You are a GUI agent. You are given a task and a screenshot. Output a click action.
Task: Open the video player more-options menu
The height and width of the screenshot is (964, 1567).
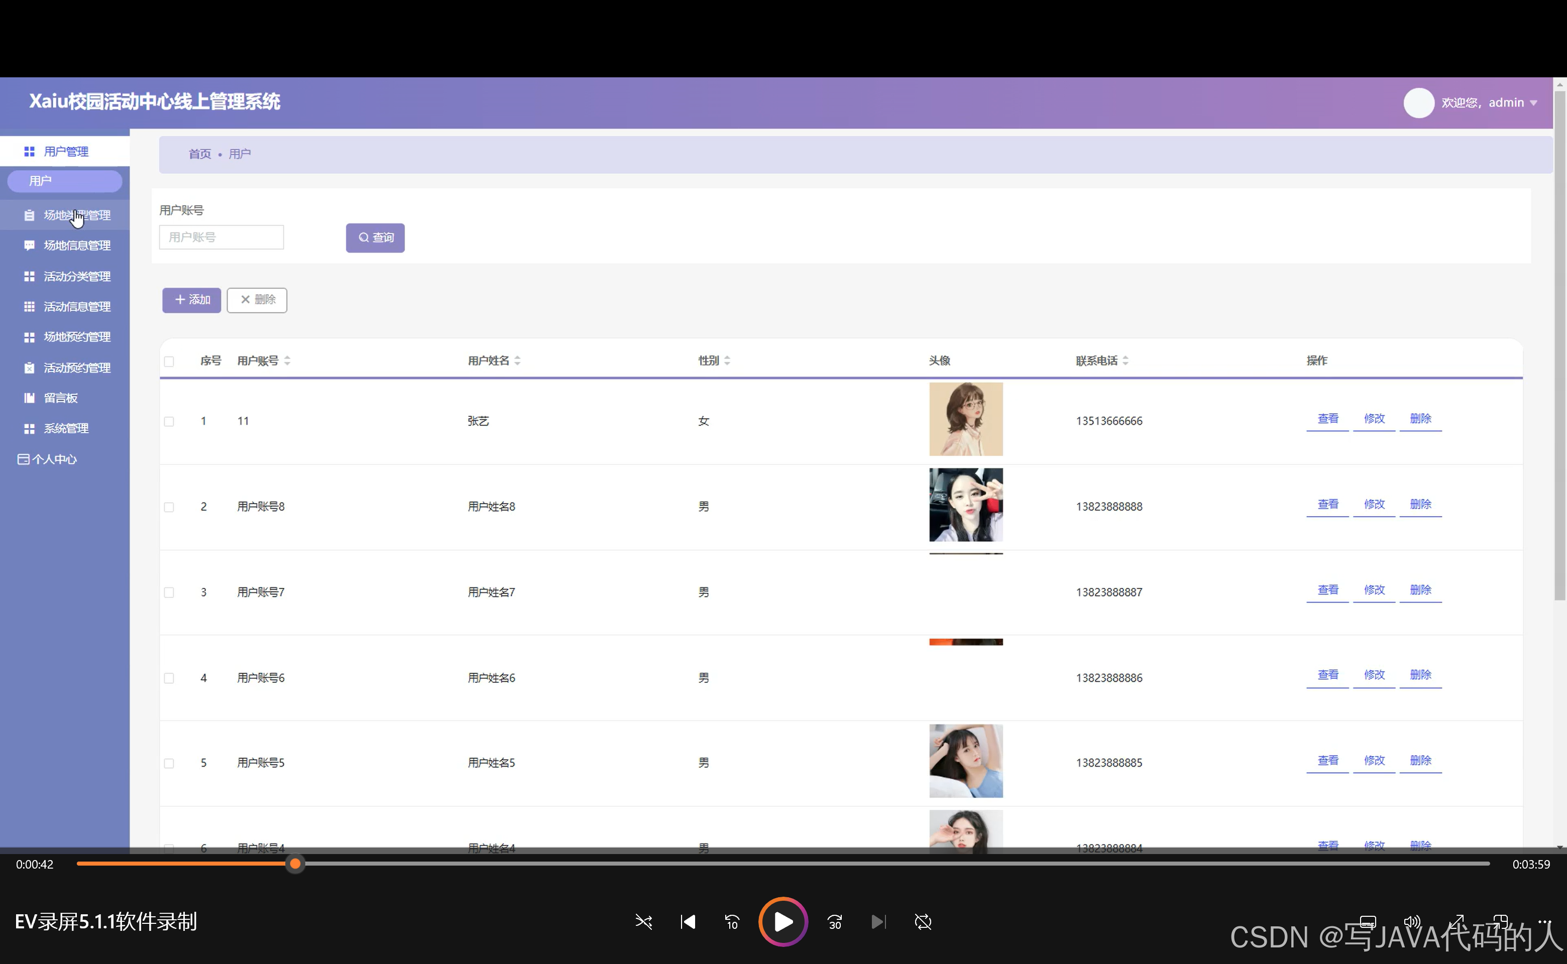[1544, 922]
